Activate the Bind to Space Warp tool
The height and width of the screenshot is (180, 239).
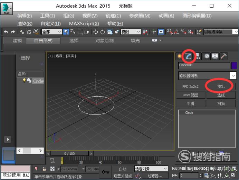36,32
